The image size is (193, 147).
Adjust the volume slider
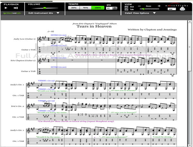[45, 8]
